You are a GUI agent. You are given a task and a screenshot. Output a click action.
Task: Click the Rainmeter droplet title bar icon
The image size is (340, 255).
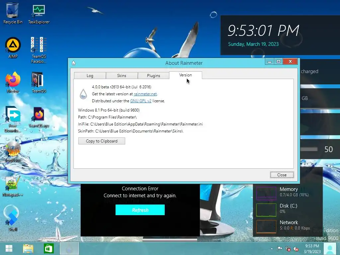(x=73, y=63)
